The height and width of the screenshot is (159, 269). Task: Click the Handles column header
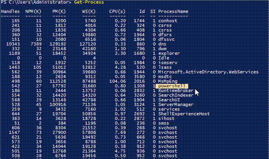[x=10, y=11]
